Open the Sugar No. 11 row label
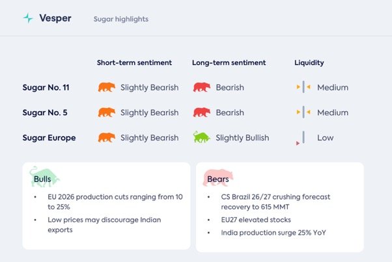Image resolution: width=392 pixels, height=262 pixels. pos(49,87)
